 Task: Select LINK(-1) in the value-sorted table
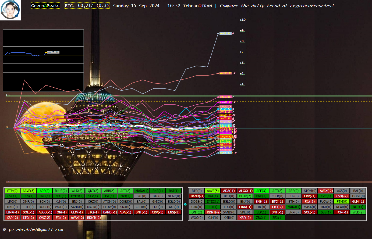pos(12,212)
